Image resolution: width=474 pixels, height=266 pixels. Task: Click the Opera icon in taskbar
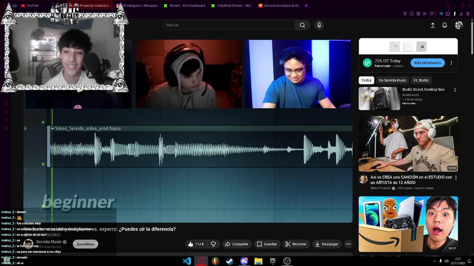tap(201, 261)
